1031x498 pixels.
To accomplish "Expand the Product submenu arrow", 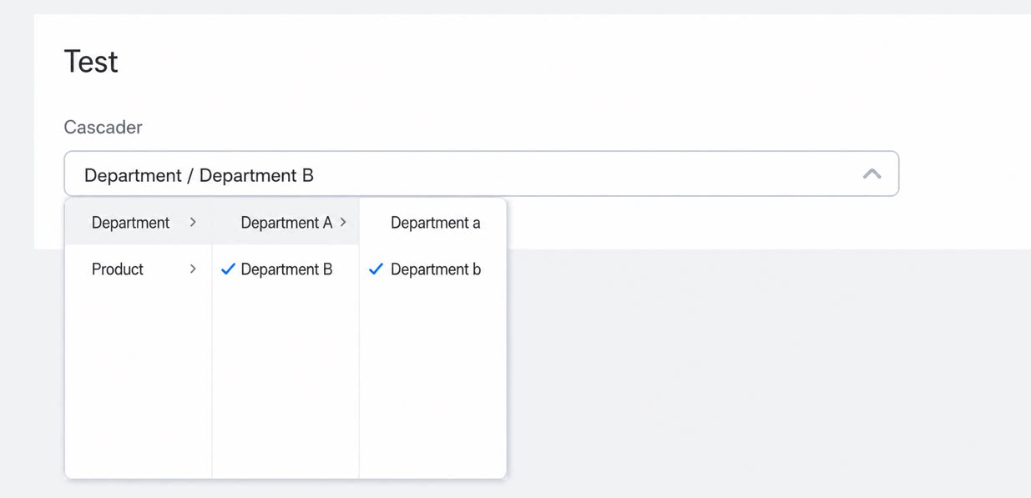I will [193, 269].
